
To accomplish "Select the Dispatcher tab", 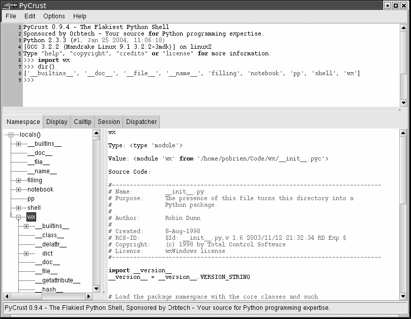I will (x=141, y=122).
